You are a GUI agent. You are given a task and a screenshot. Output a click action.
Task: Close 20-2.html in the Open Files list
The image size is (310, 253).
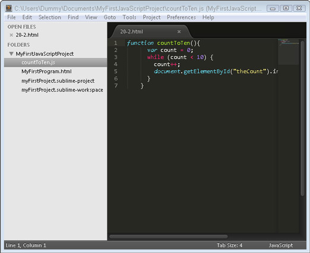(11, 35)
